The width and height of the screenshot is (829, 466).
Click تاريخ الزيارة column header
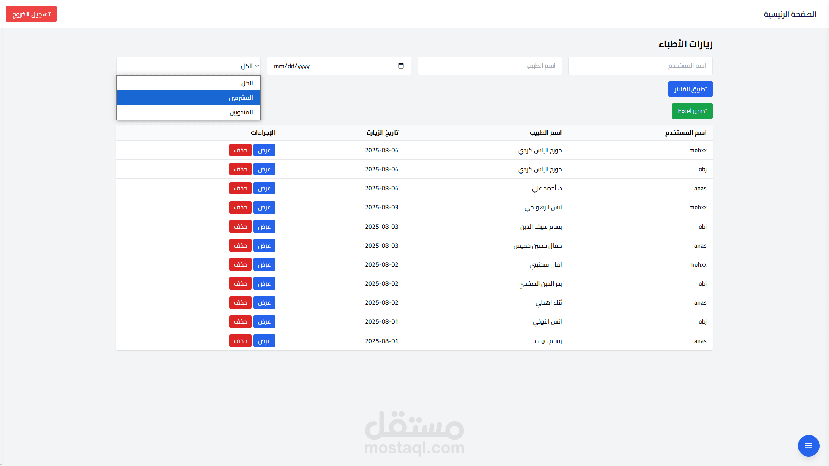(x=382, y=132)
